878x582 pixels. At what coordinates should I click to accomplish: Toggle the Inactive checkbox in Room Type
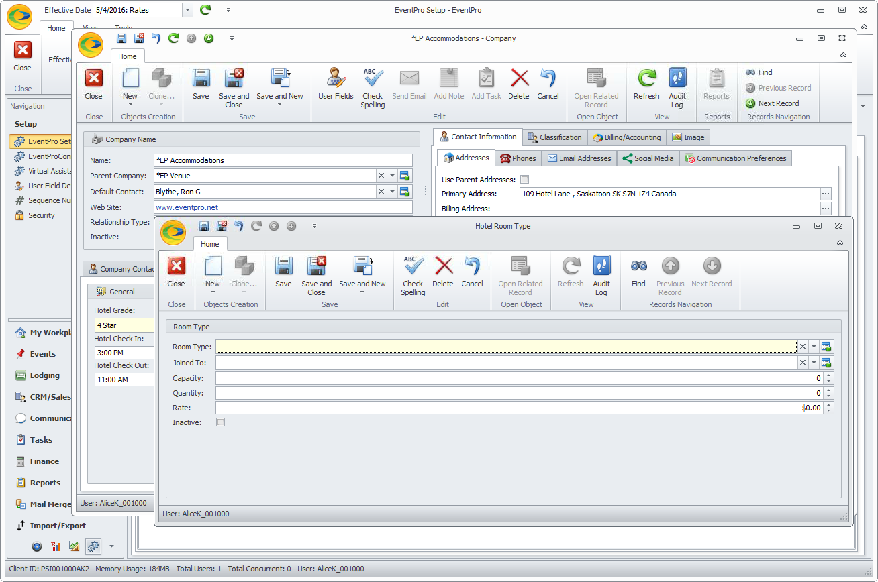tap(221, 422)
